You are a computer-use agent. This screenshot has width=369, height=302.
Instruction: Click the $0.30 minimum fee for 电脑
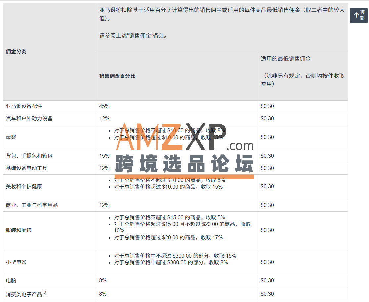[x=267, y=281]
